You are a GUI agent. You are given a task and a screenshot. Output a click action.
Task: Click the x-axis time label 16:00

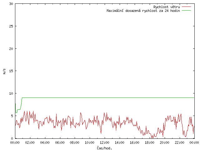[134, 142]
